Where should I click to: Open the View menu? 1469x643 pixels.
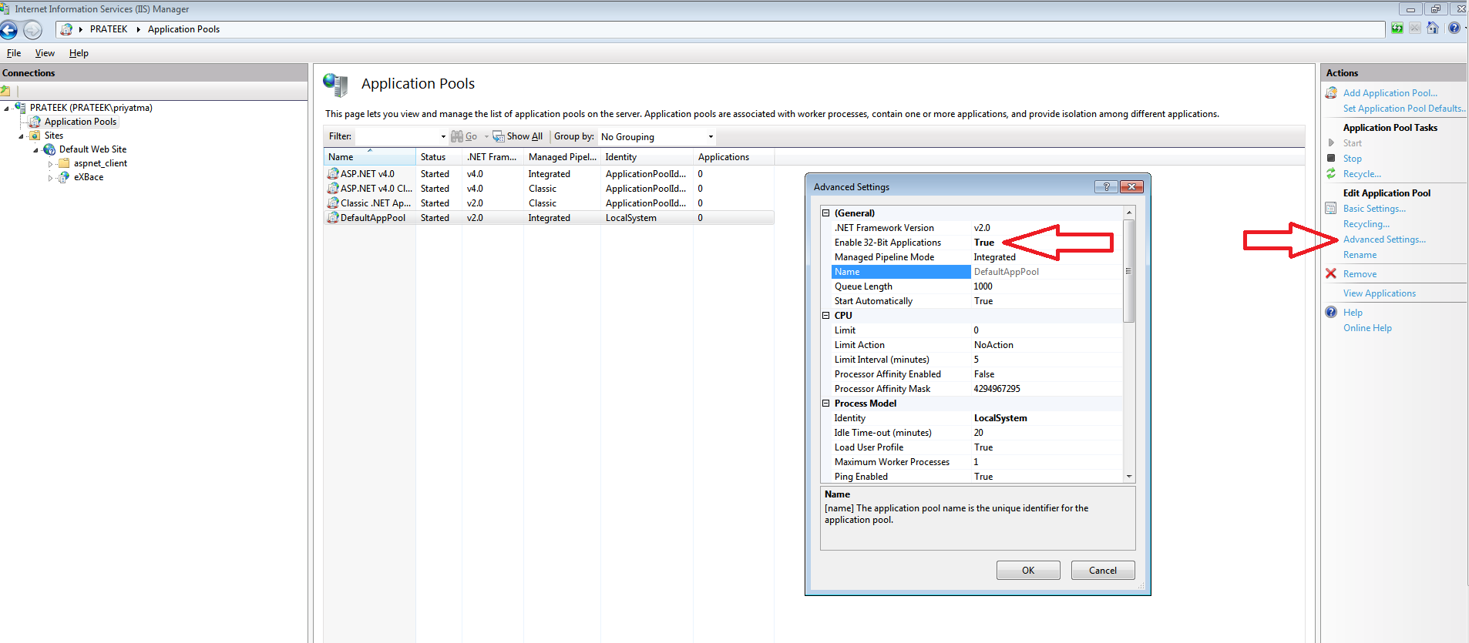[x=45, y=53]
